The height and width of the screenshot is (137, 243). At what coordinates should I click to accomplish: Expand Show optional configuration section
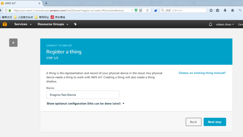pyautogui.click(x=85, y=104)
